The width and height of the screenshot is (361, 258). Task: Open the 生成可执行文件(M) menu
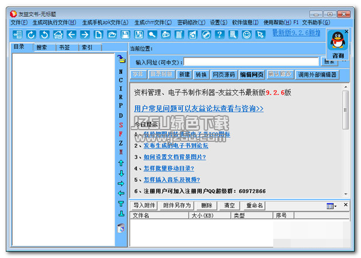click(54, 23)
